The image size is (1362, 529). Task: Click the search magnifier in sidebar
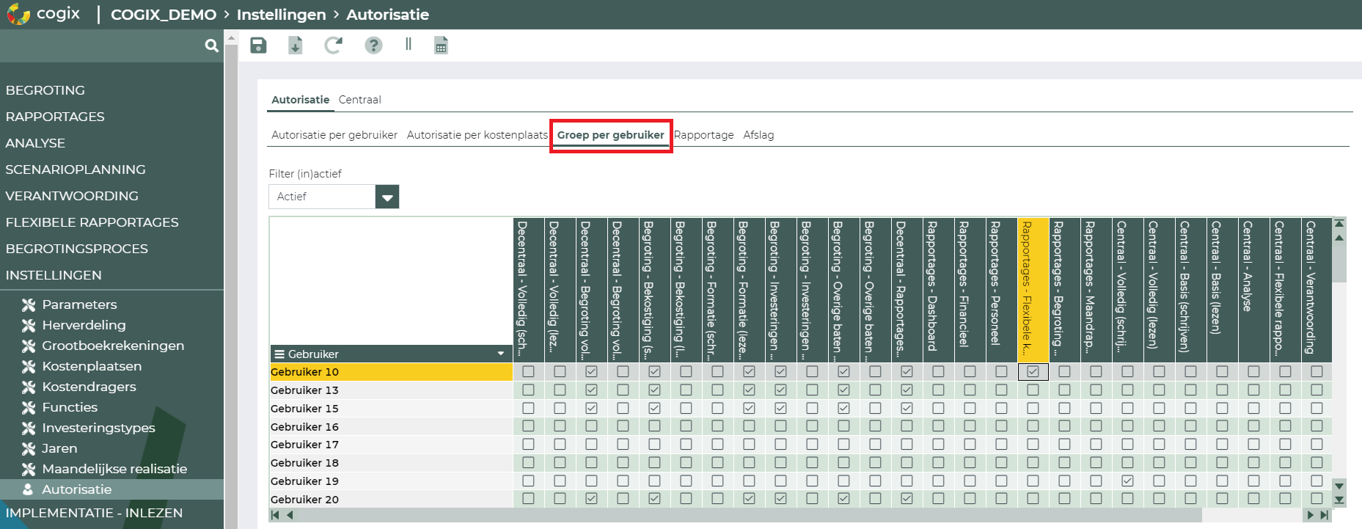point(211,45)
